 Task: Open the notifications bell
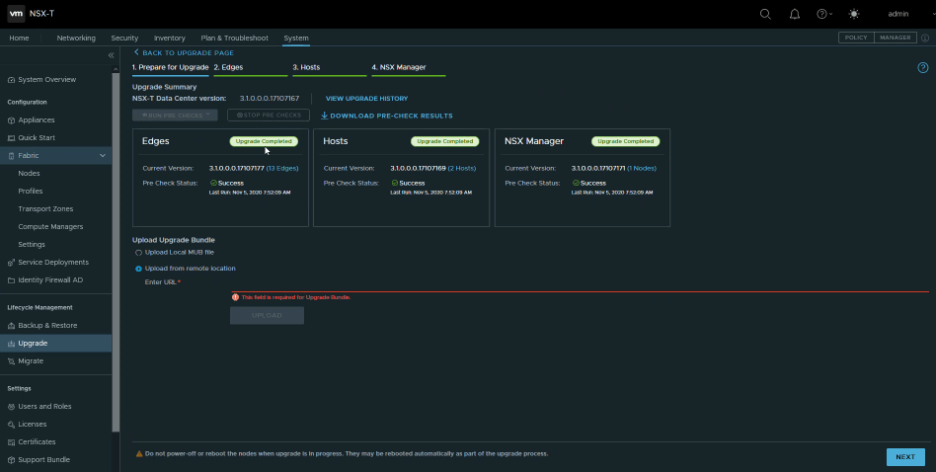[795, 14]
